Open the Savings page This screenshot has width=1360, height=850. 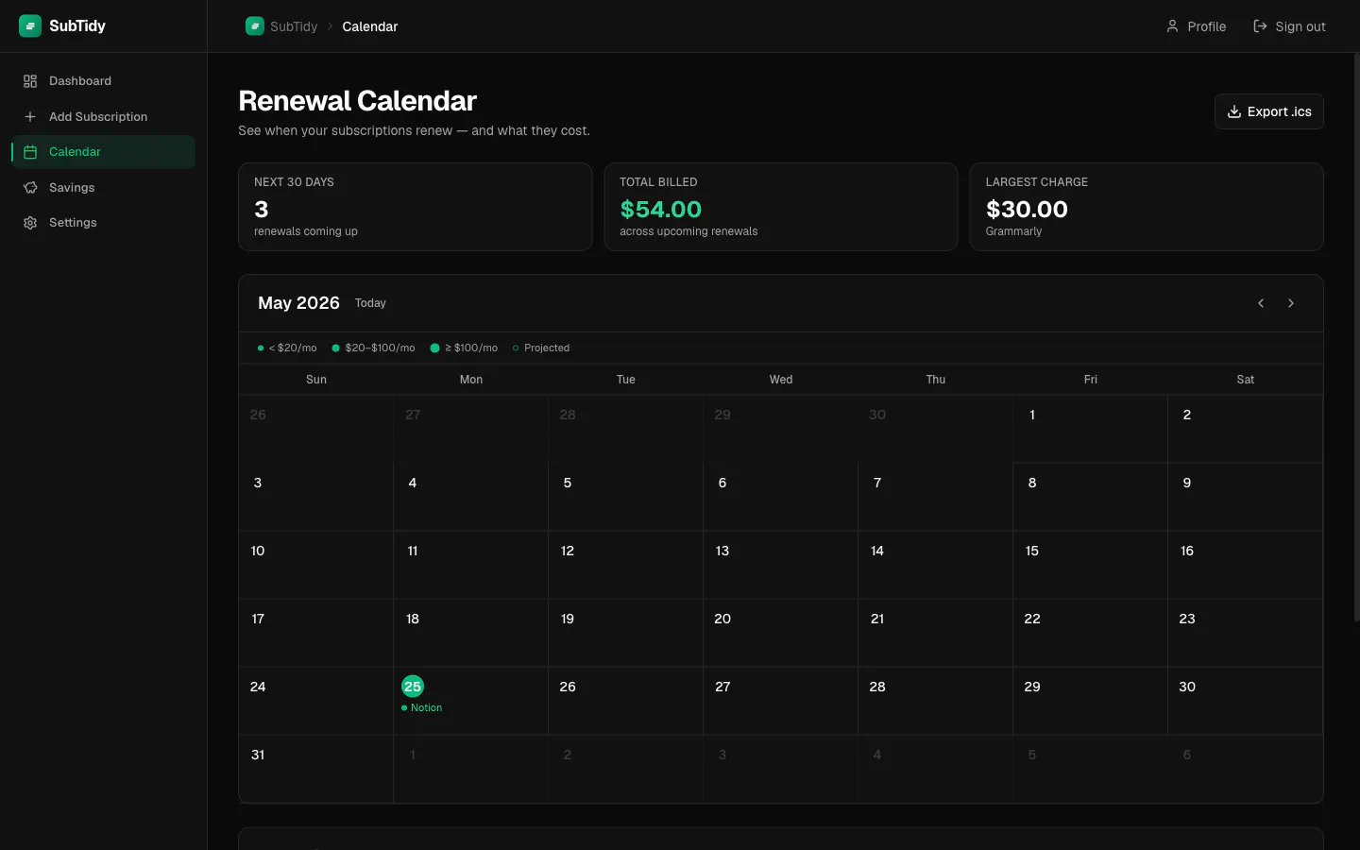coord(103,187)
